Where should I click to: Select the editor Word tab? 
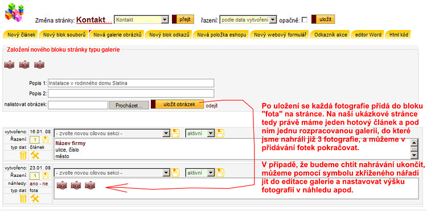pyautogui.click(x=368, y=35)
